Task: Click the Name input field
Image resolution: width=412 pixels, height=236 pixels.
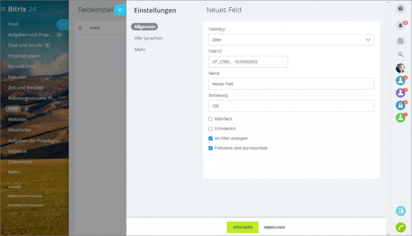Action: point(291,84)
